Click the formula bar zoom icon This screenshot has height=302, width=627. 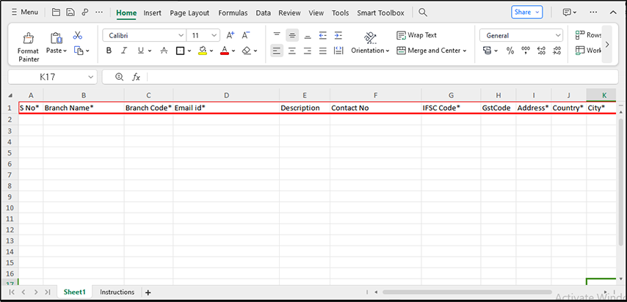click(119, 77)
